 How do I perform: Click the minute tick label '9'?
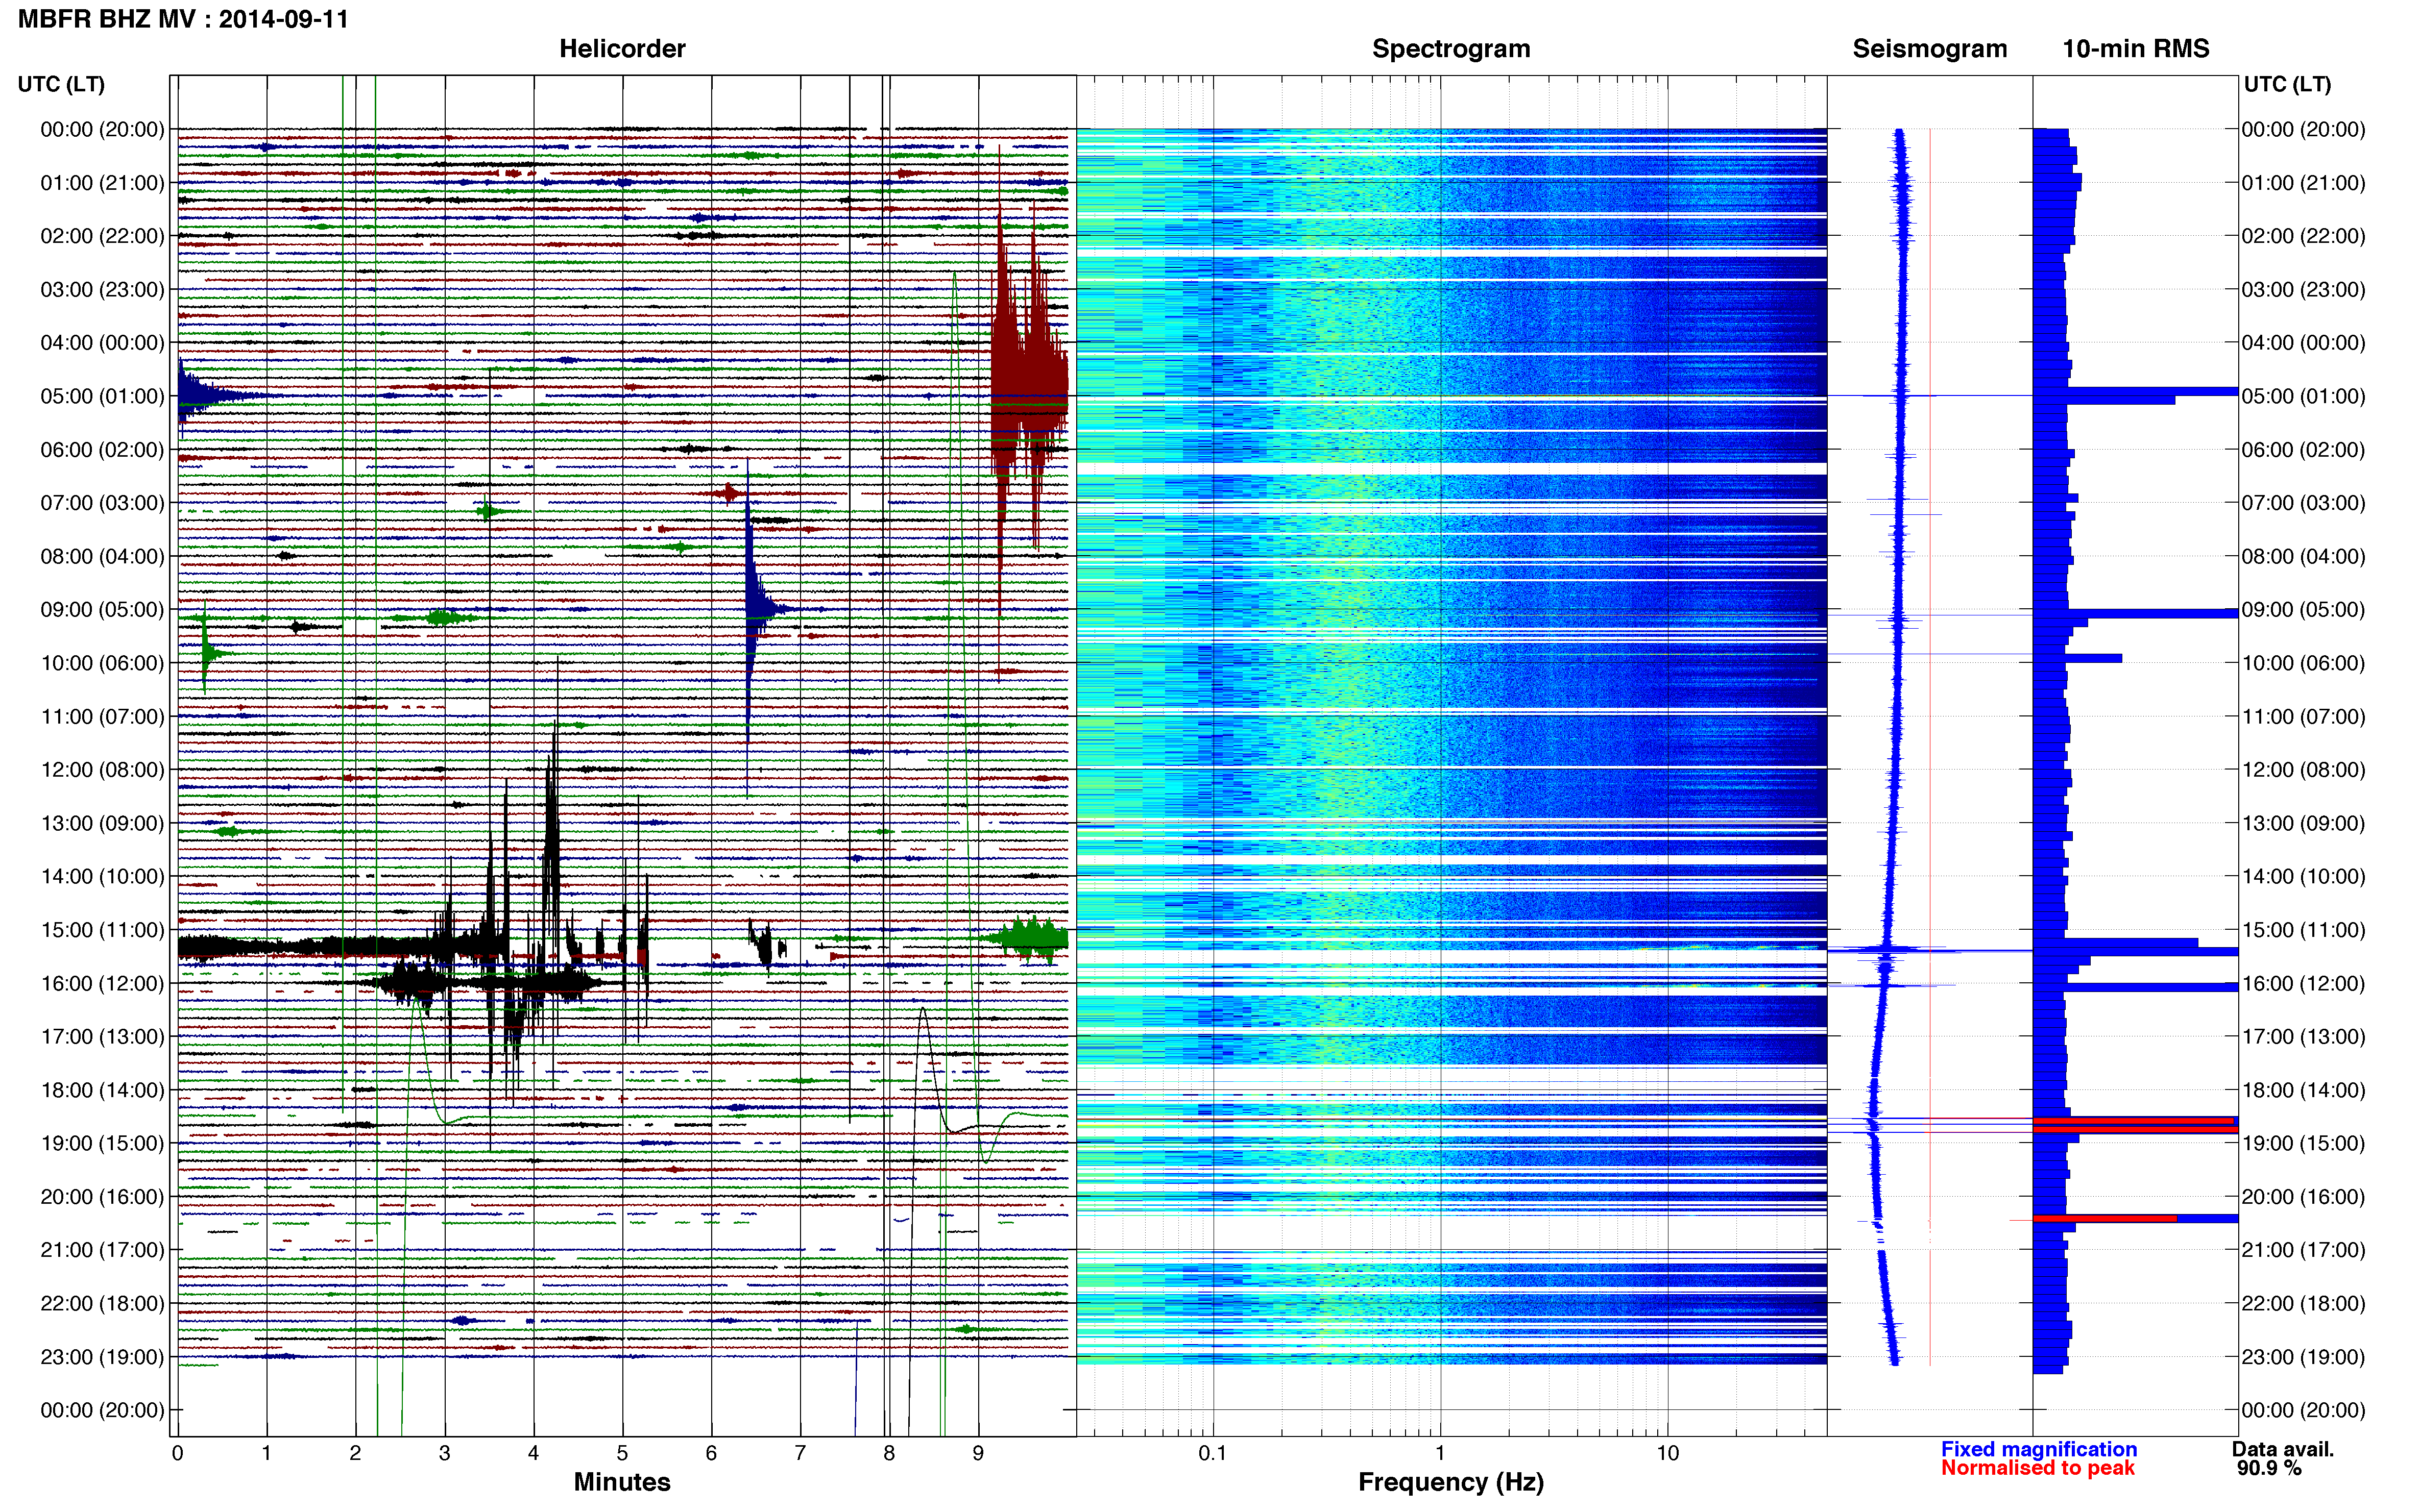pyautogui.click(x=978, y=1453)
